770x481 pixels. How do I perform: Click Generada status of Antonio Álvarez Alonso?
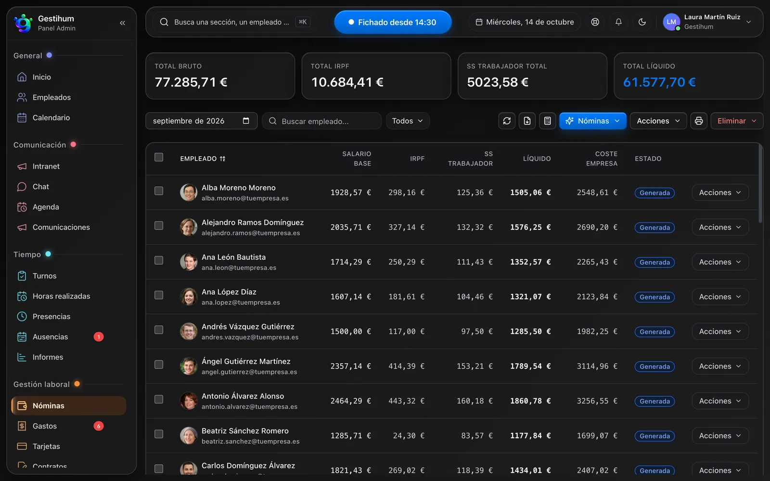(x=654, y=401)
